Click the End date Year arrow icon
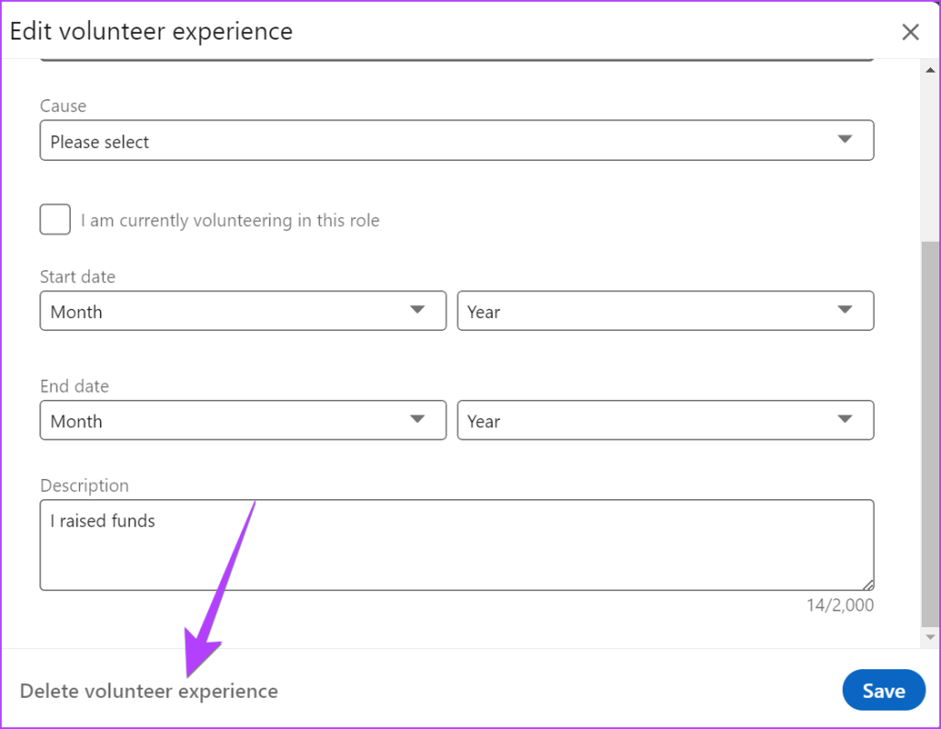941x729 pixels. pyautogui.click(x=845, y=419)
